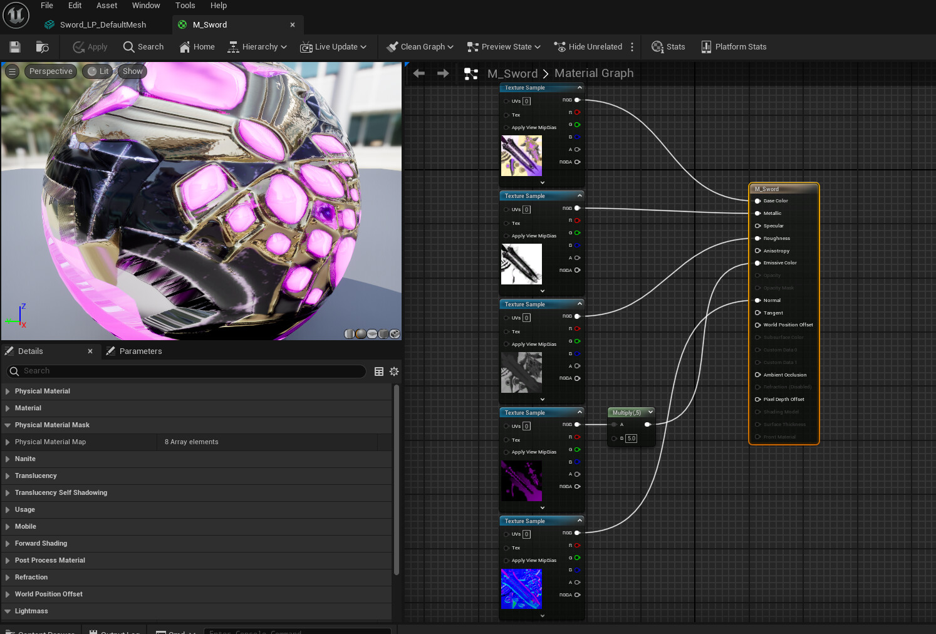936x634 pixels.
Task: Click the Normal input pin on M_Sword
Action: pyautogui.click(x=757, y=301)
